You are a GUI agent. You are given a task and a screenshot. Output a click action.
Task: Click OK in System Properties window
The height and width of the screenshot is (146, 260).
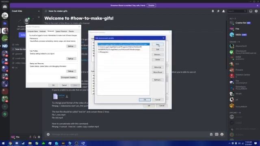pos(53,85)
